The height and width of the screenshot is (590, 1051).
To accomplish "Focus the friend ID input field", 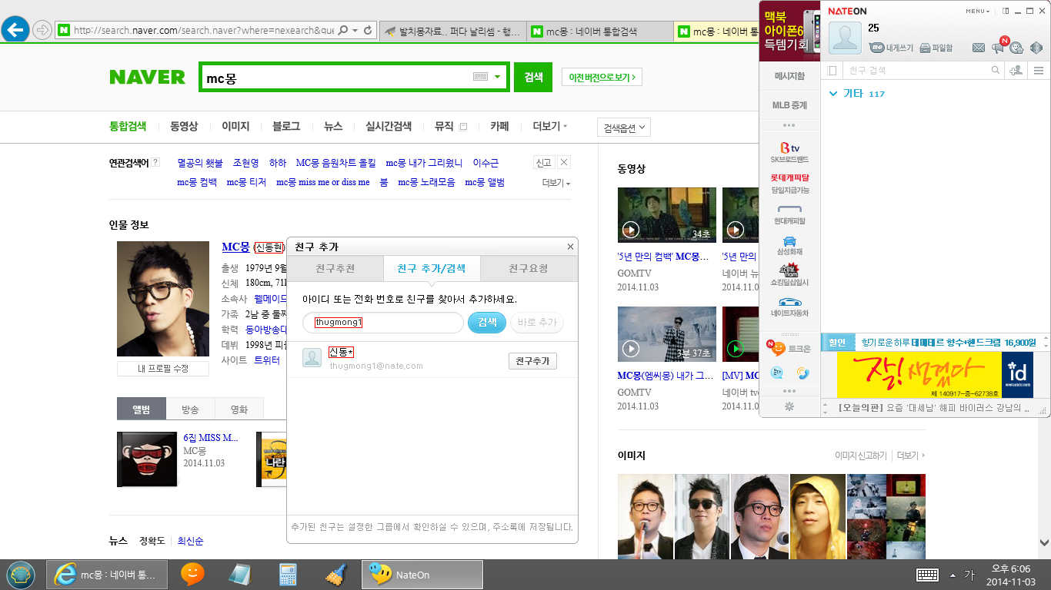I will [383, 323].
